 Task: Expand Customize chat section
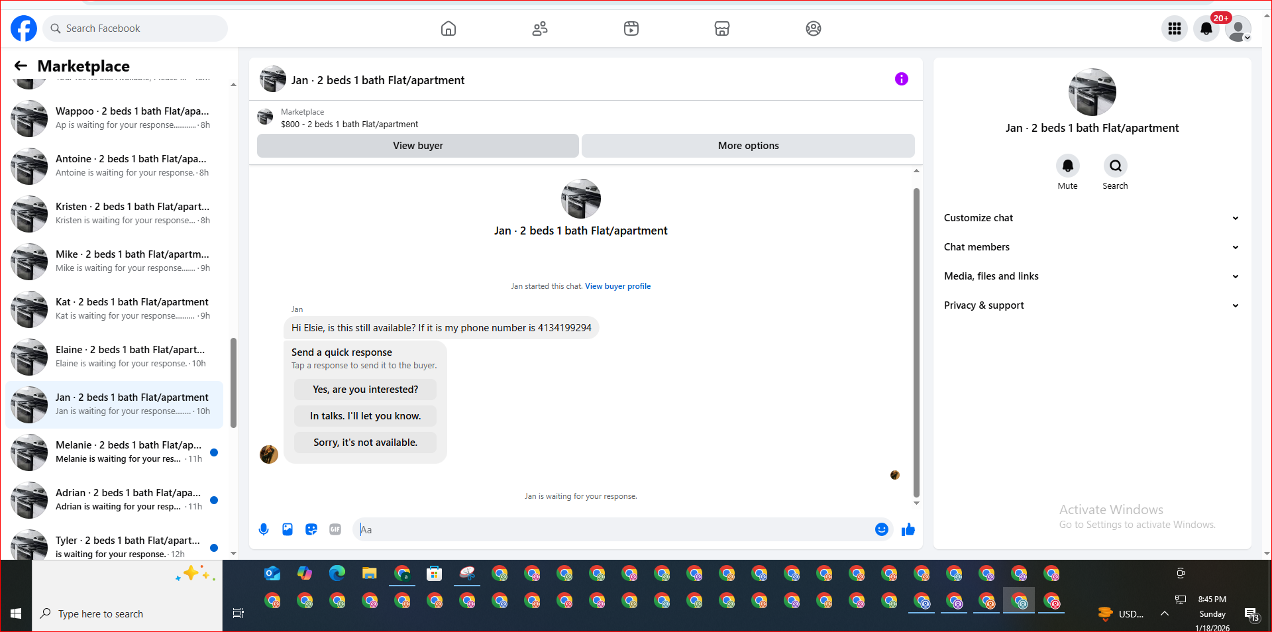[1092, 218]
